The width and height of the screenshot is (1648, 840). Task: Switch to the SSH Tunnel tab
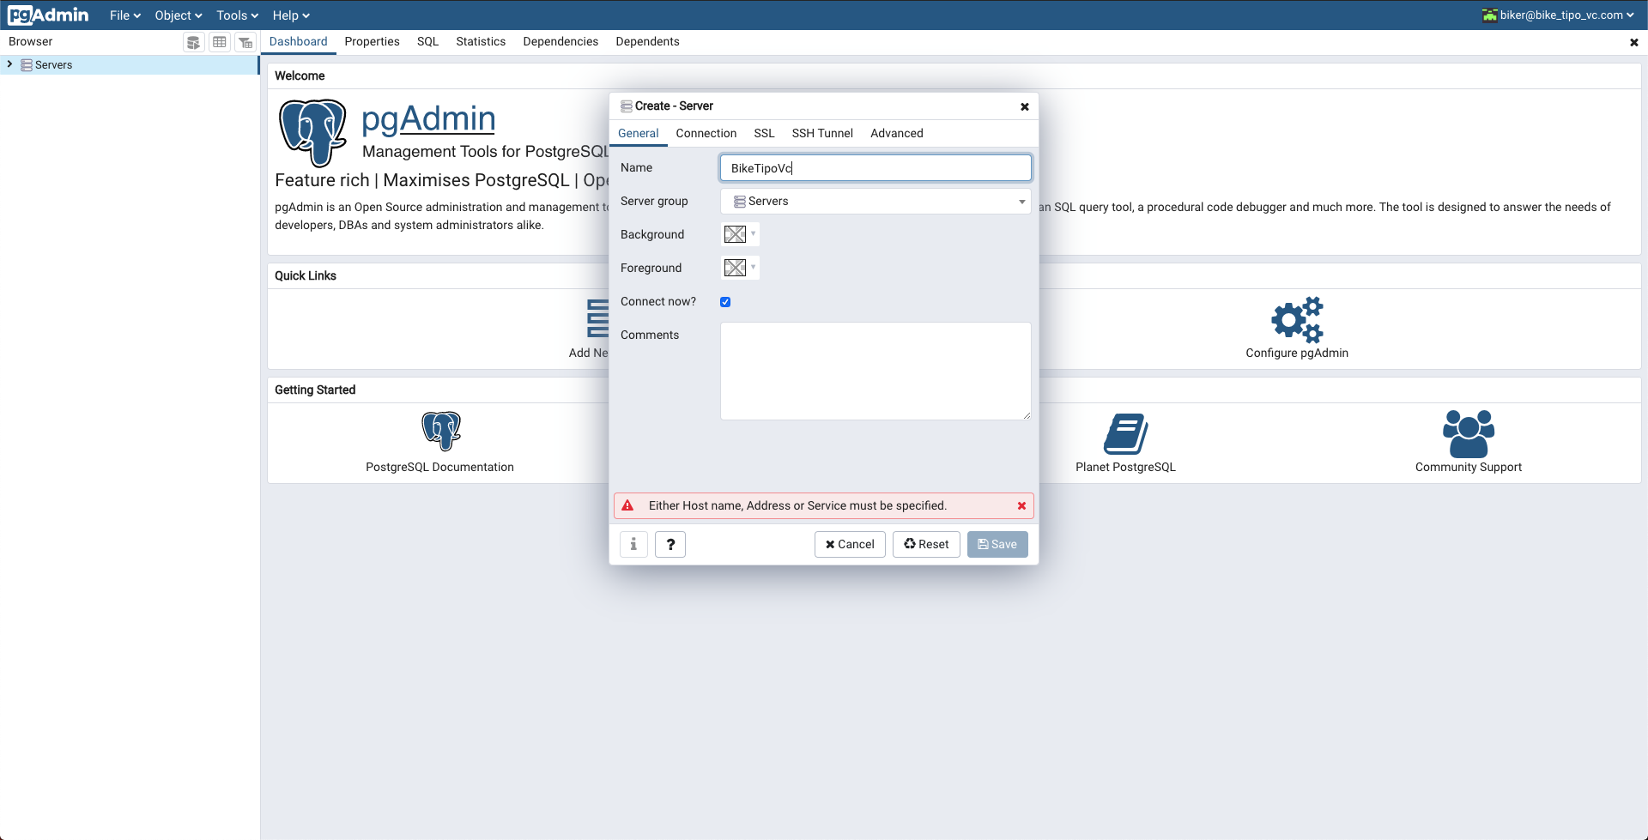tap(822, 133)
